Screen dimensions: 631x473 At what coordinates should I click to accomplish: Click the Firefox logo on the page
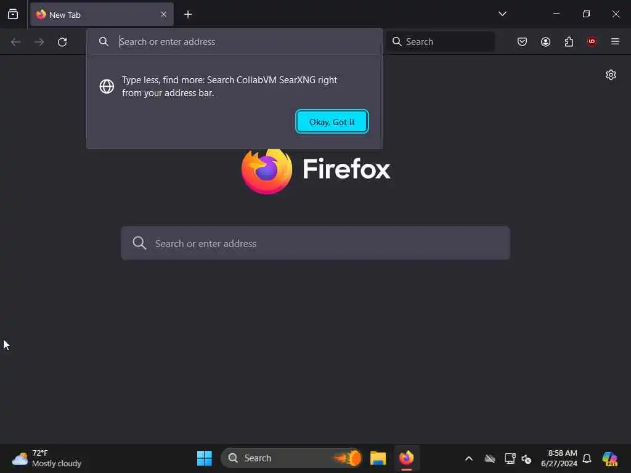coord(267,170)
